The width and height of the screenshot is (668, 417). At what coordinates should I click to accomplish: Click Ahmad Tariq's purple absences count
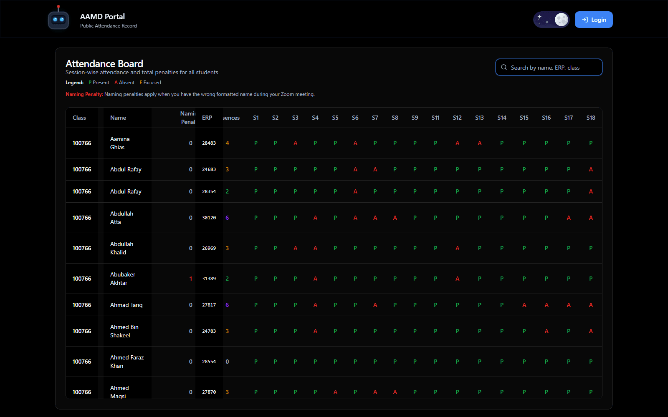pyautogui.click(x=227, y=305)
